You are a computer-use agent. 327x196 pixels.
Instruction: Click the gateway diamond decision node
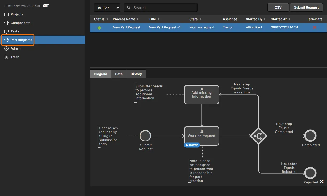pos(258,136)
